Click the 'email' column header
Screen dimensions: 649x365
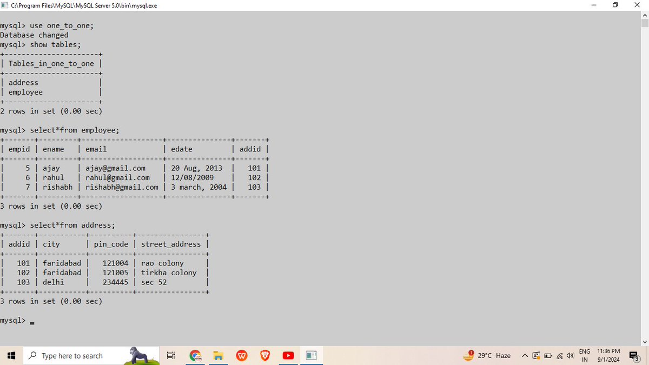click(x=96, y=149)
